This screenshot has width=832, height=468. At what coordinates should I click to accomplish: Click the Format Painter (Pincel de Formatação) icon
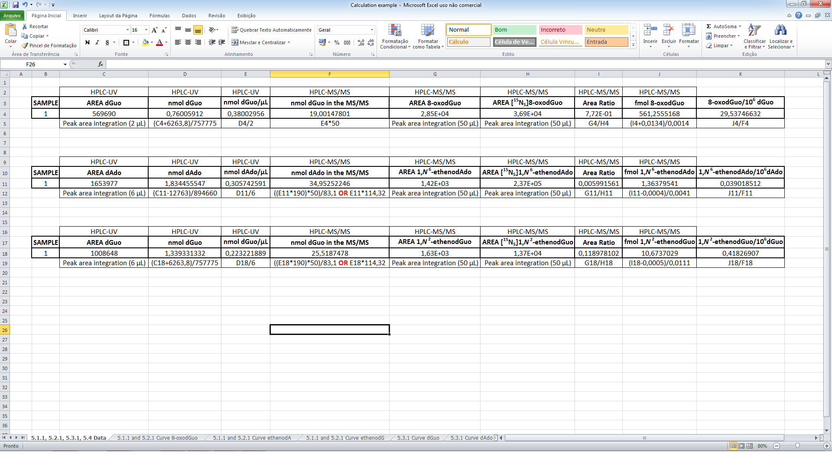[25, 45]
